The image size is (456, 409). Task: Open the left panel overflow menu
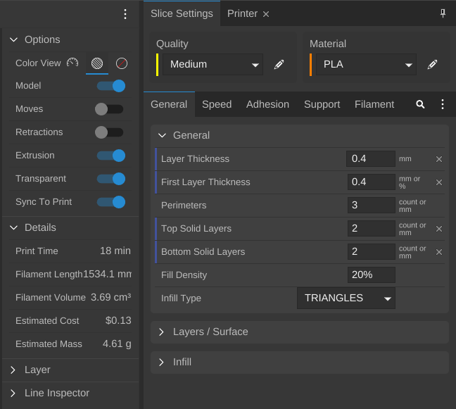(125, 14)
